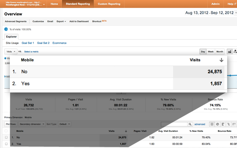Viewport: 237px width, 148px height.
Task: Open the Help link
Action: [x=231, y=4]
